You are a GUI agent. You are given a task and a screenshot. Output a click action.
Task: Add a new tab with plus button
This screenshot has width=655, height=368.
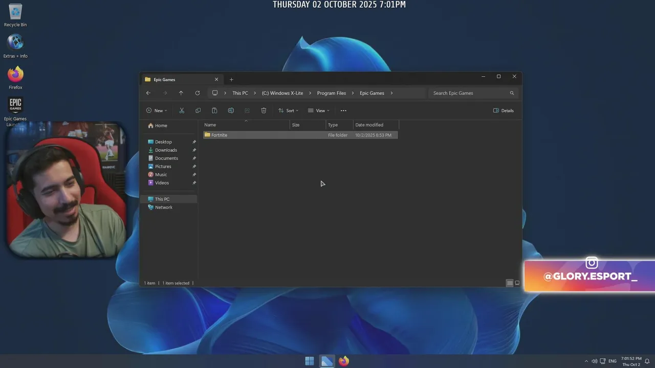231,79
